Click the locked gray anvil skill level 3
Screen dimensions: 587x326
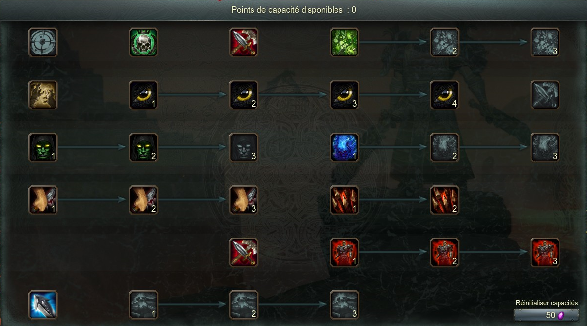344,304
